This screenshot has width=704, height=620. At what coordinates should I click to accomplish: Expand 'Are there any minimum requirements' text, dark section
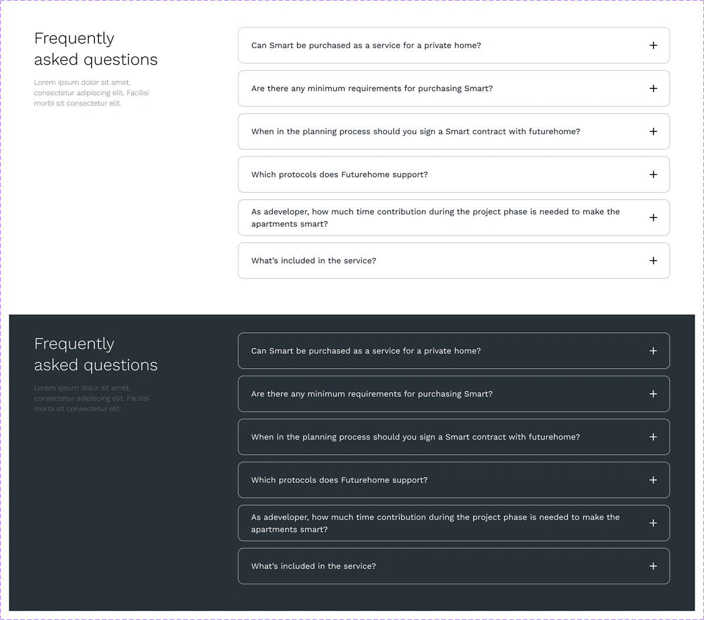point(372,394)
